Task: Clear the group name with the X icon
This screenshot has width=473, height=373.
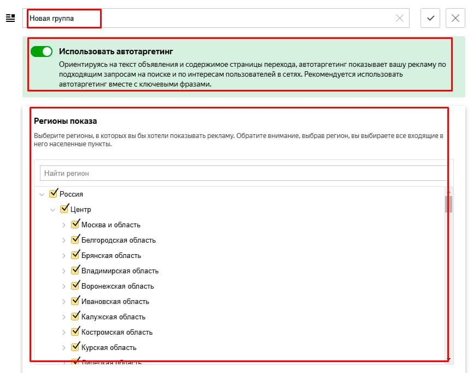Action: 400,18
